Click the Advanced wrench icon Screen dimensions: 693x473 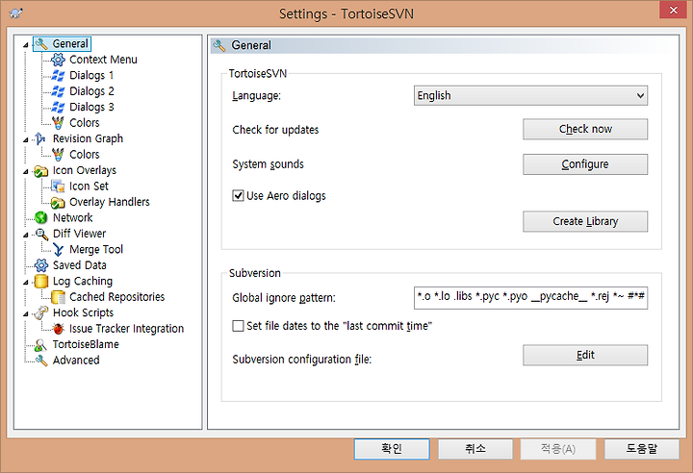coord(41,361)
